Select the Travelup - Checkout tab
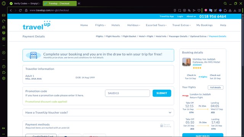The width and height of the screenshot is (244, 137). (x=59, y=3)
